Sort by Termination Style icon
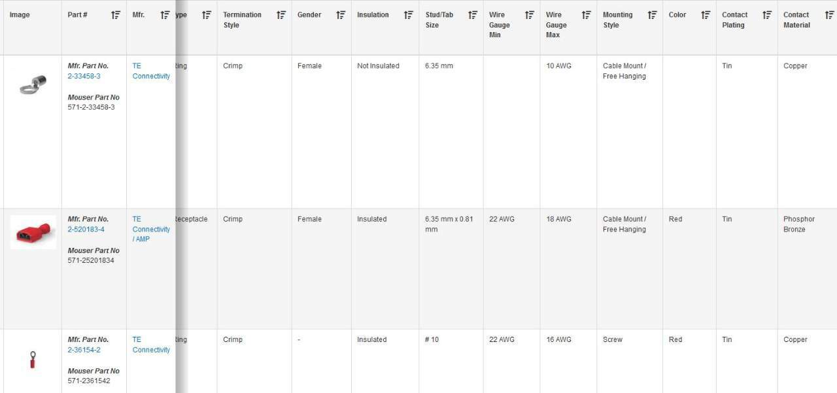This screenshot has height=393, width=837. pos(281,15)
